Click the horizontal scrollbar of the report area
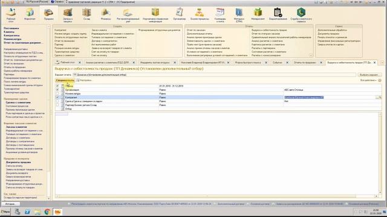Screen dimensions: 387x217 click(x=207, y=196)
